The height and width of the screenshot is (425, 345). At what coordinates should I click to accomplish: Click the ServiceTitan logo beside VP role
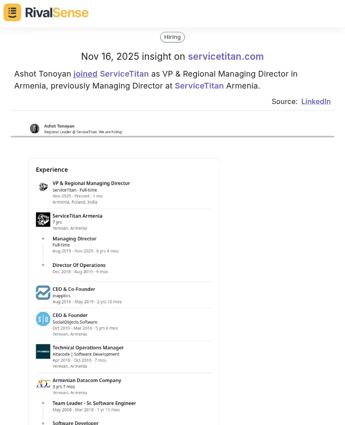tap(43, 187)
